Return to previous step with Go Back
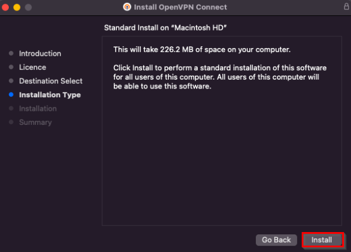 click(276, 240)
